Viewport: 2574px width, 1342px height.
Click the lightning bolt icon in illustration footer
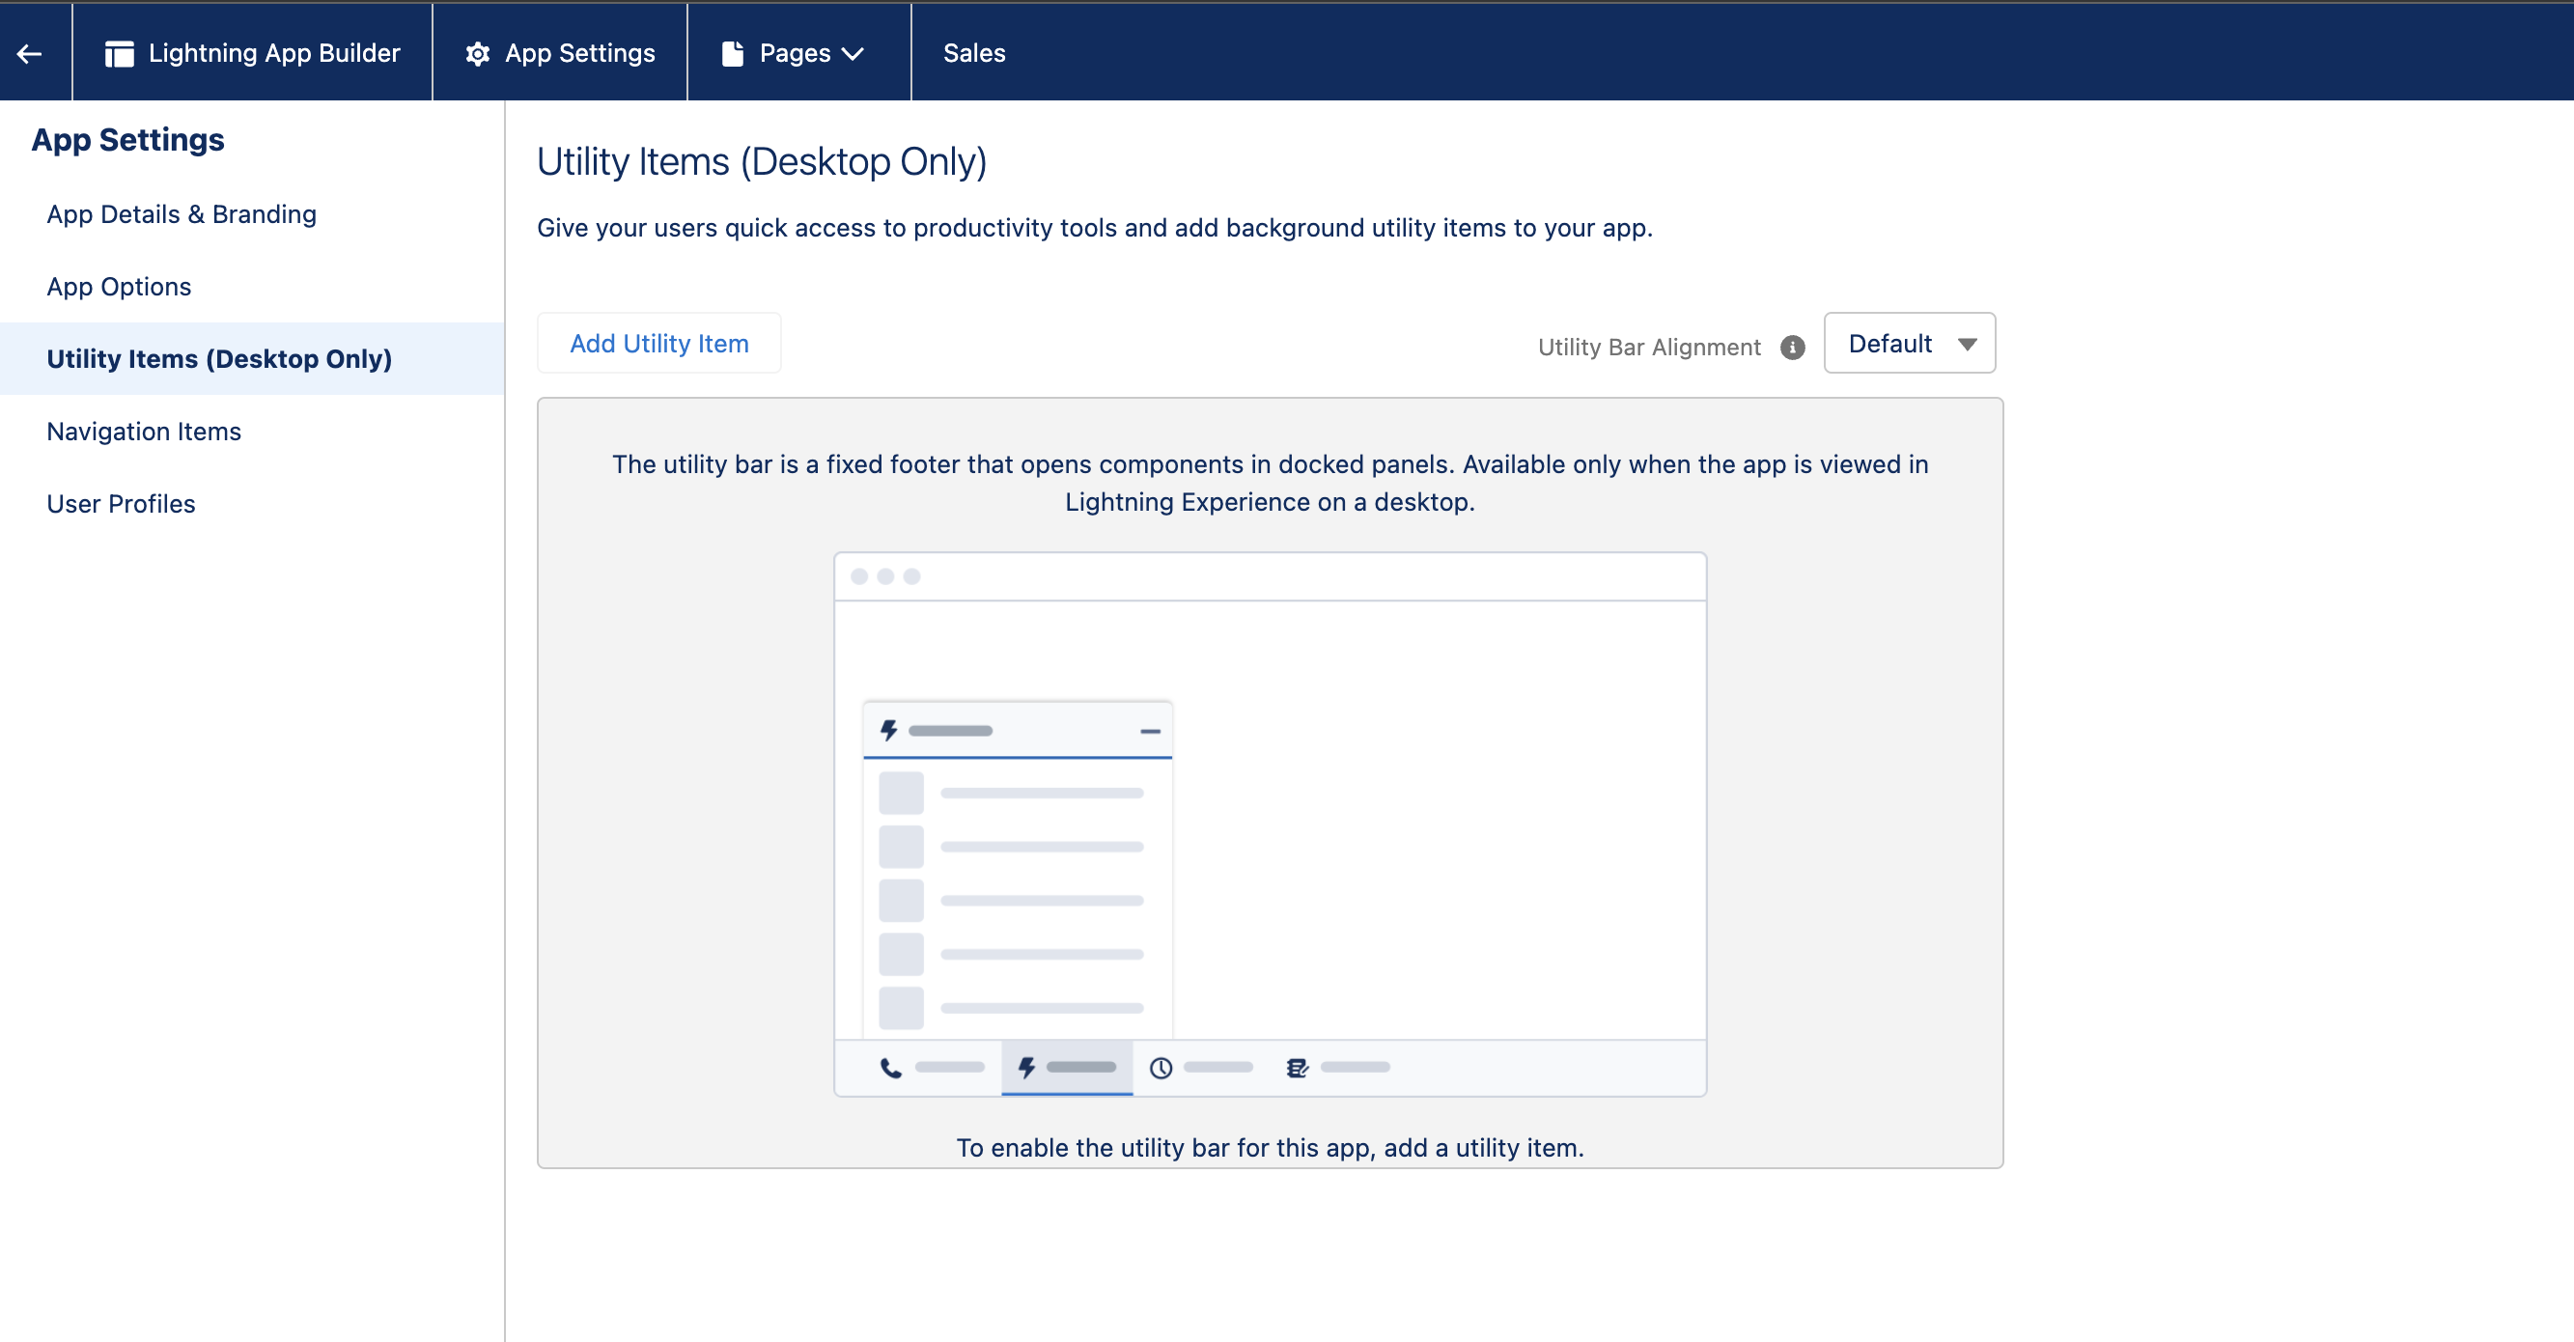coord(1026,1067)
